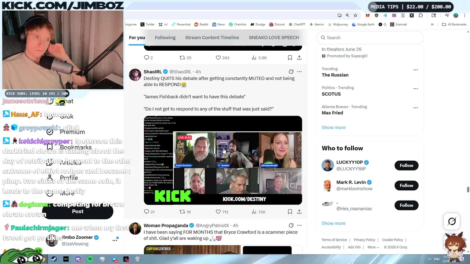Follow @Hex_mamaniac
470x264 pixels.
click(x=406, y=205)
